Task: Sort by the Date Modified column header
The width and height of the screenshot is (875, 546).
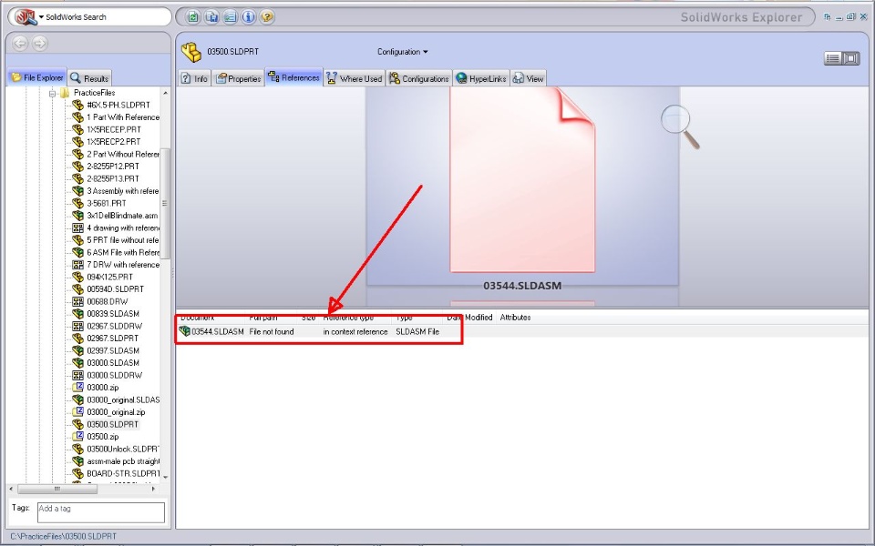Action: coord(469,317)
